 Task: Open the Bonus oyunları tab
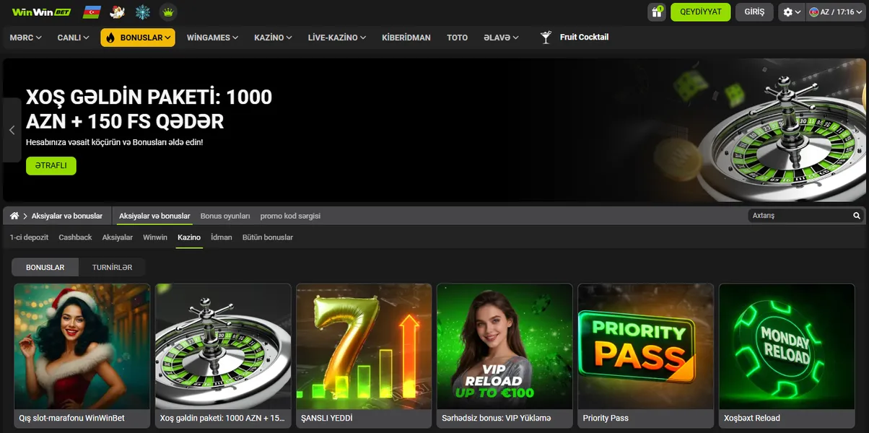[x=225, y=216]
